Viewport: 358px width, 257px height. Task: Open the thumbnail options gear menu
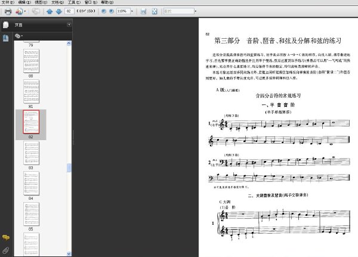(18, 36)
